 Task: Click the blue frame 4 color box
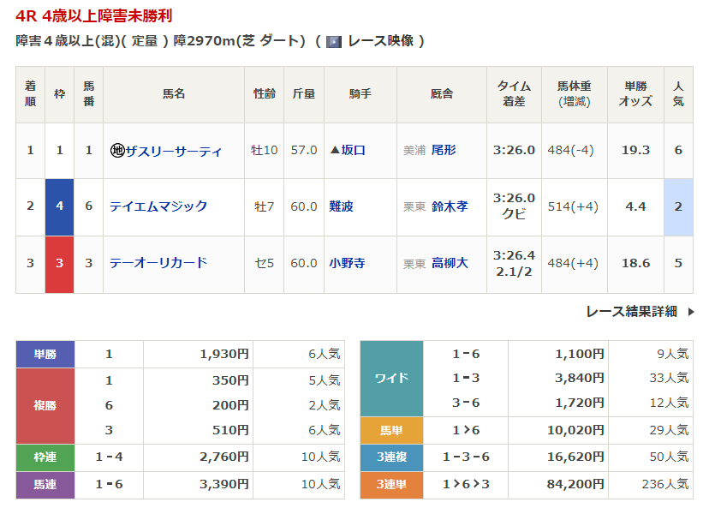pyautogui.click(x=60, y=206)
